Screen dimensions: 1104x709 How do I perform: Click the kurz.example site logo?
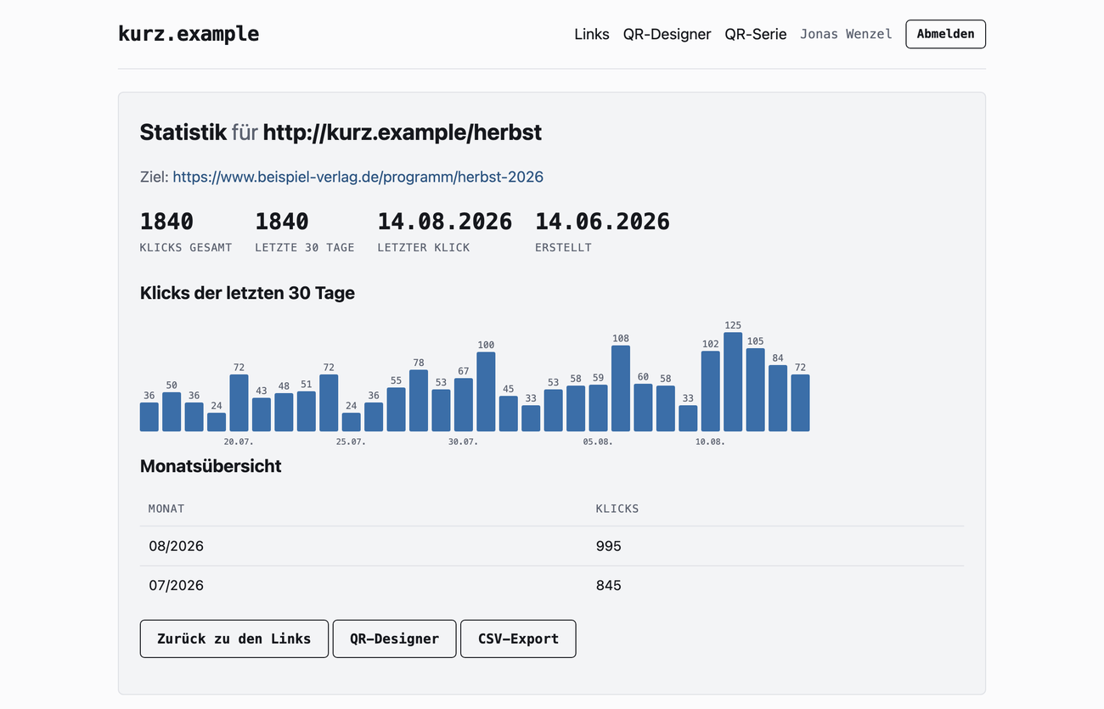pos(189,34)
